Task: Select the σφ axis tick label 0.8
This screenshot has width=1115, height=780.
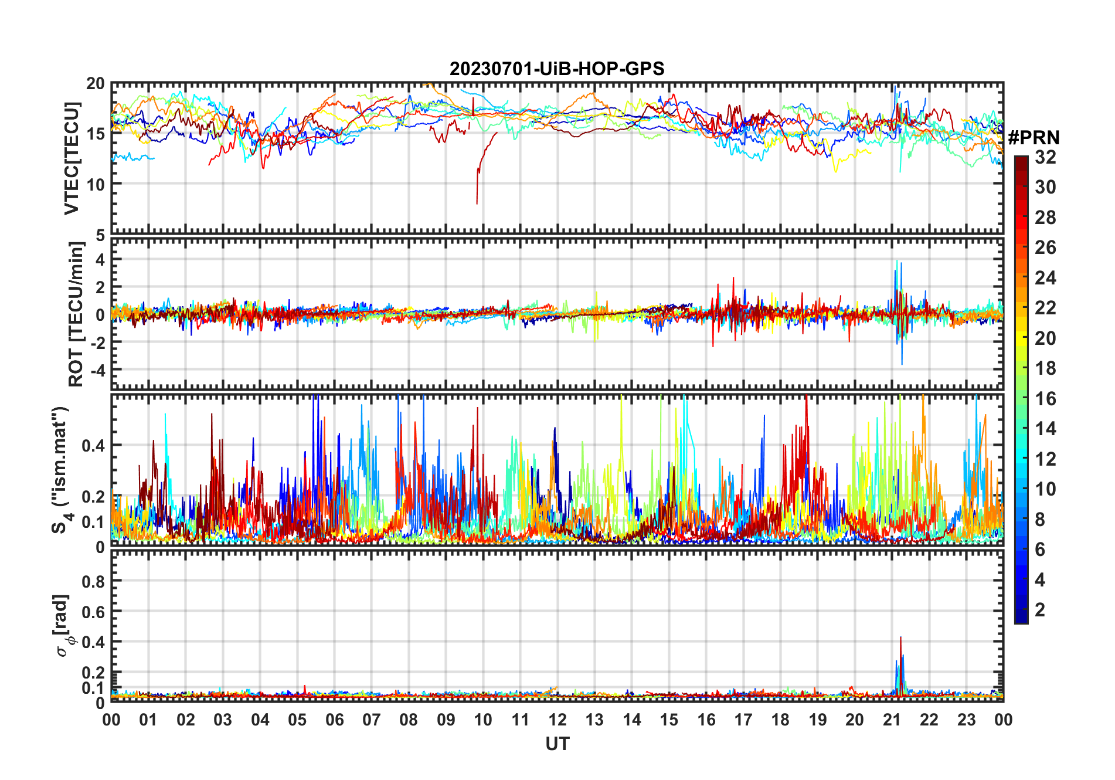Action: click(x=94, y=581)
